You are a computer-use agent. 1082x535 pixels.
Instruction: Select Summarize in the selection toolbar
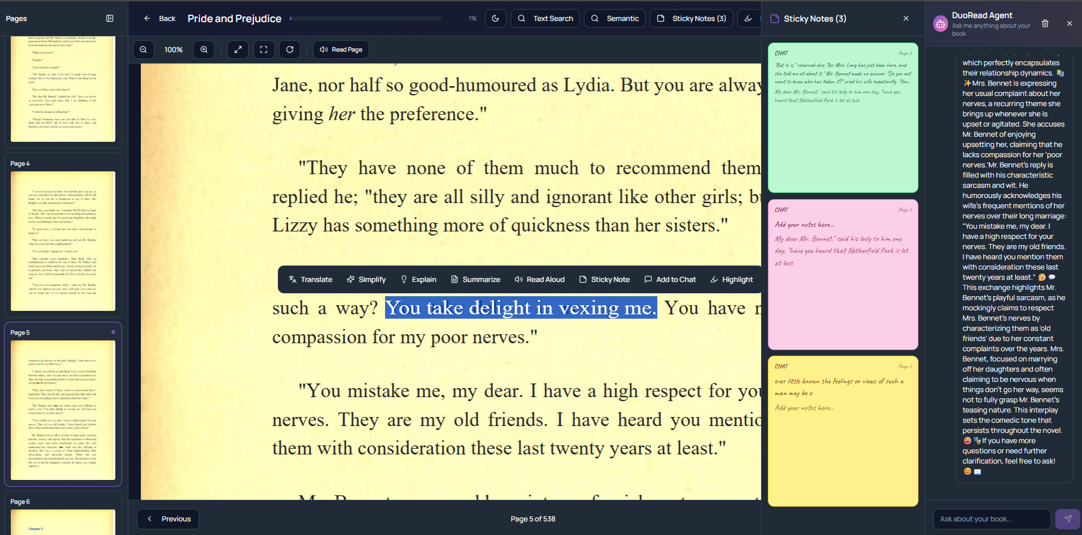475,280
